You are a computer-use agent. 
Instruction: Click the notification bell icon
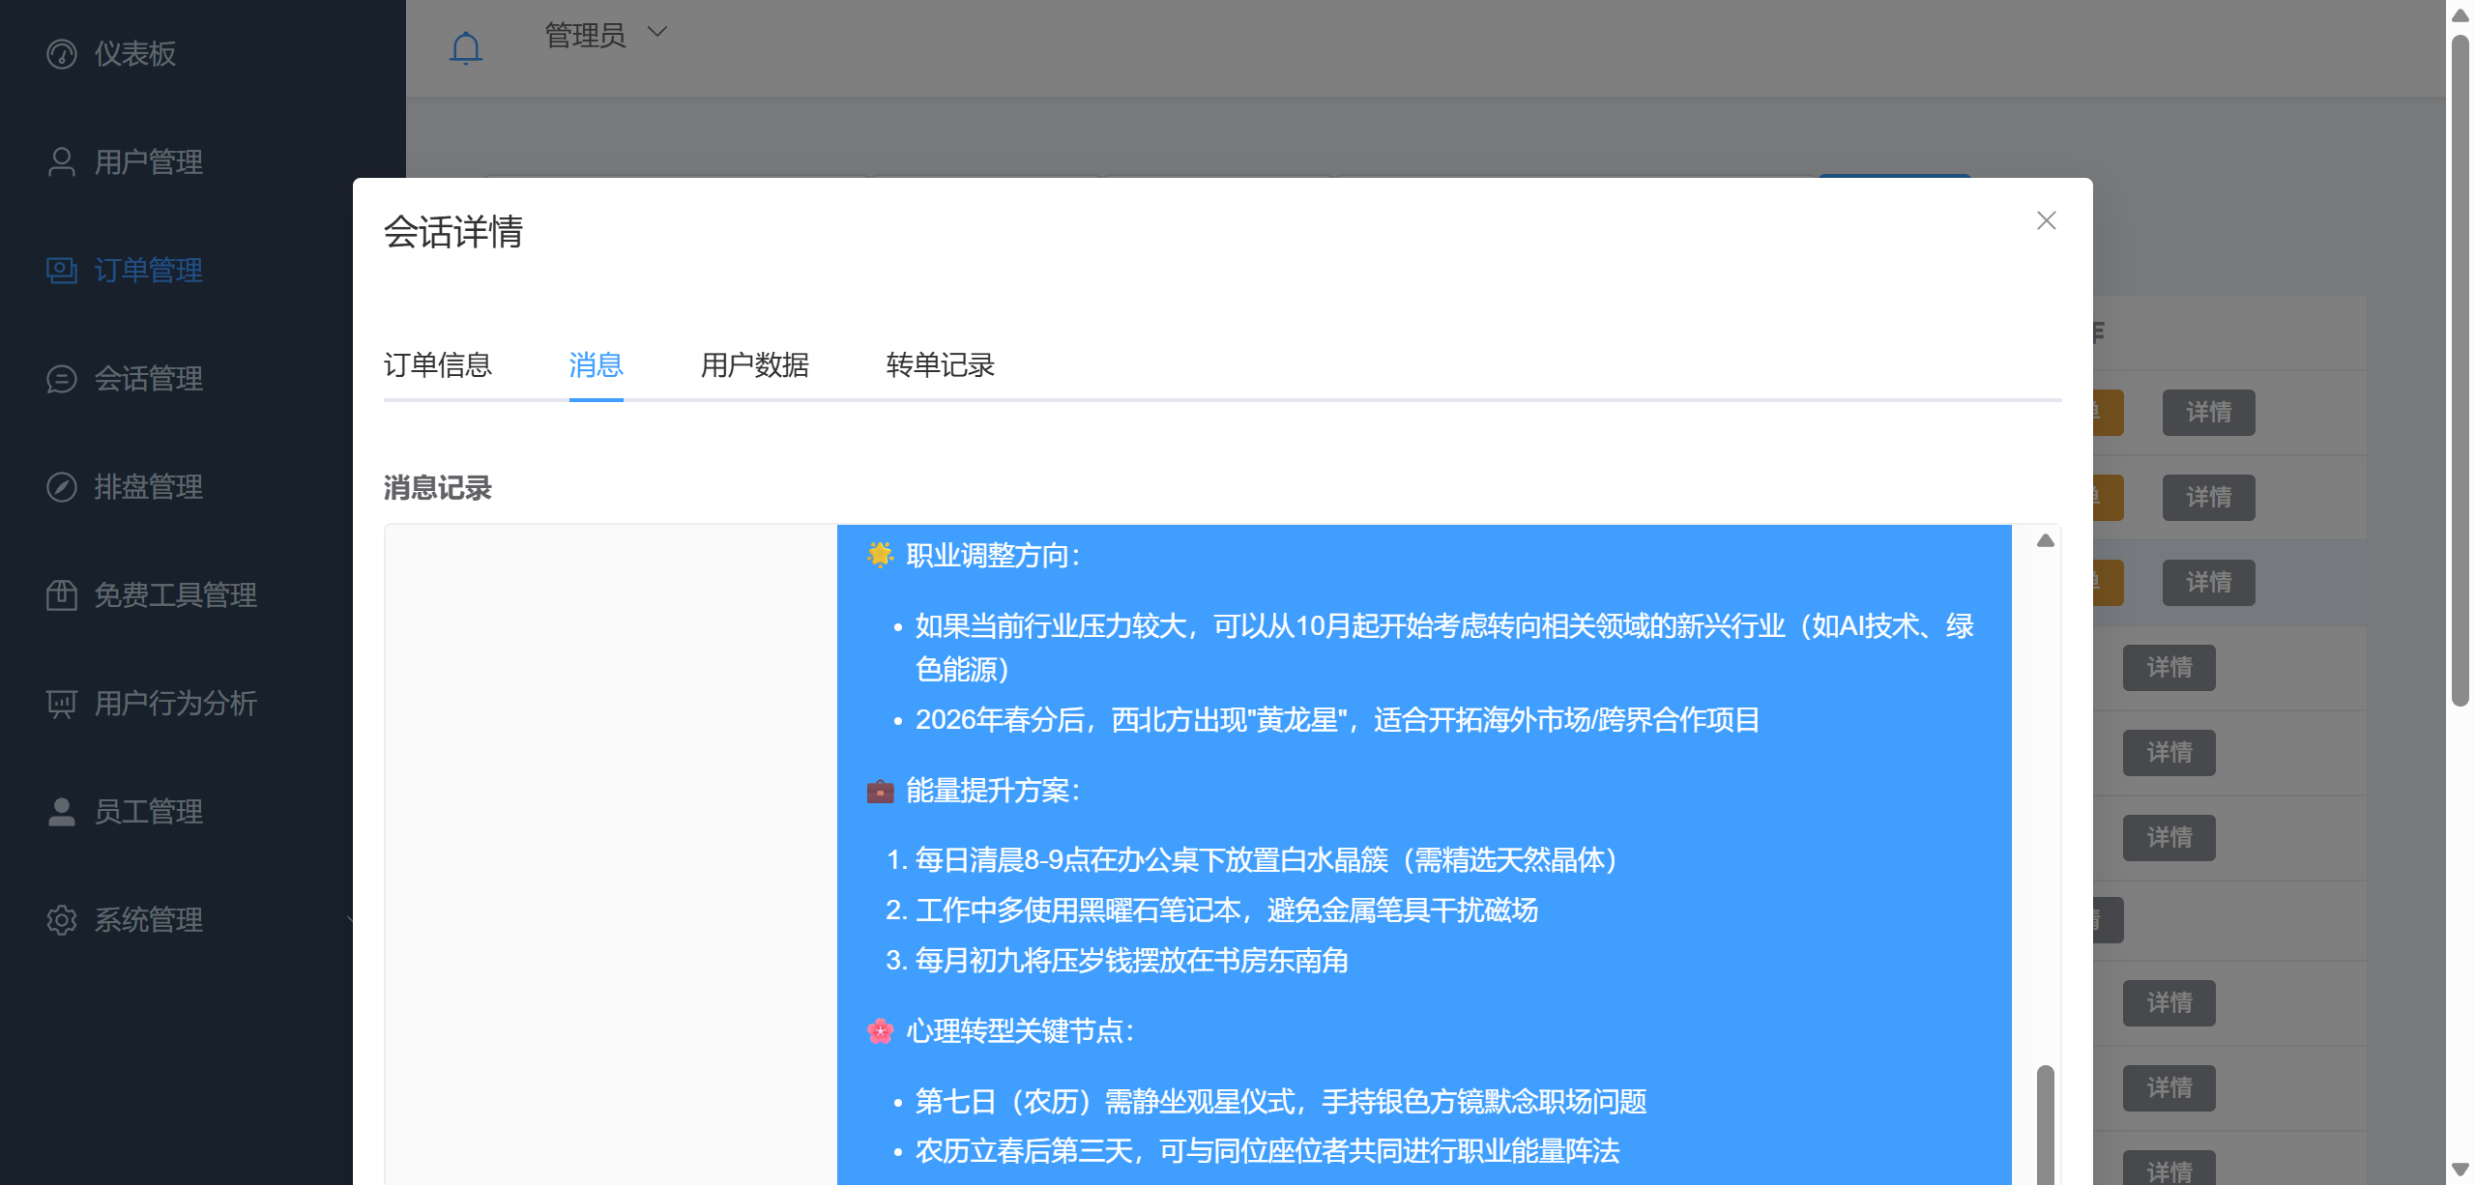pos(466,45)
